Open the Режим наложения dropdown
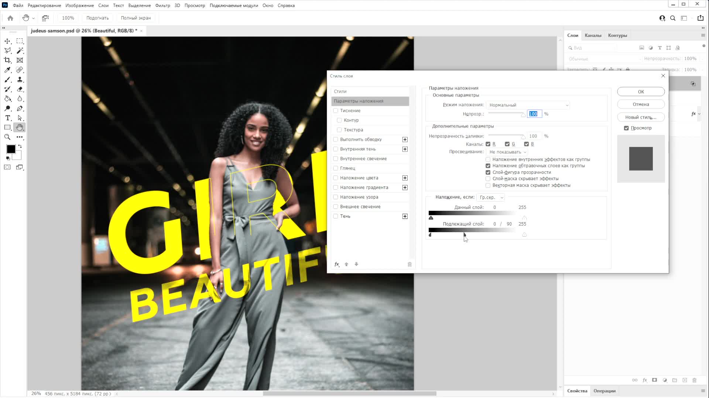 (528, 105)
